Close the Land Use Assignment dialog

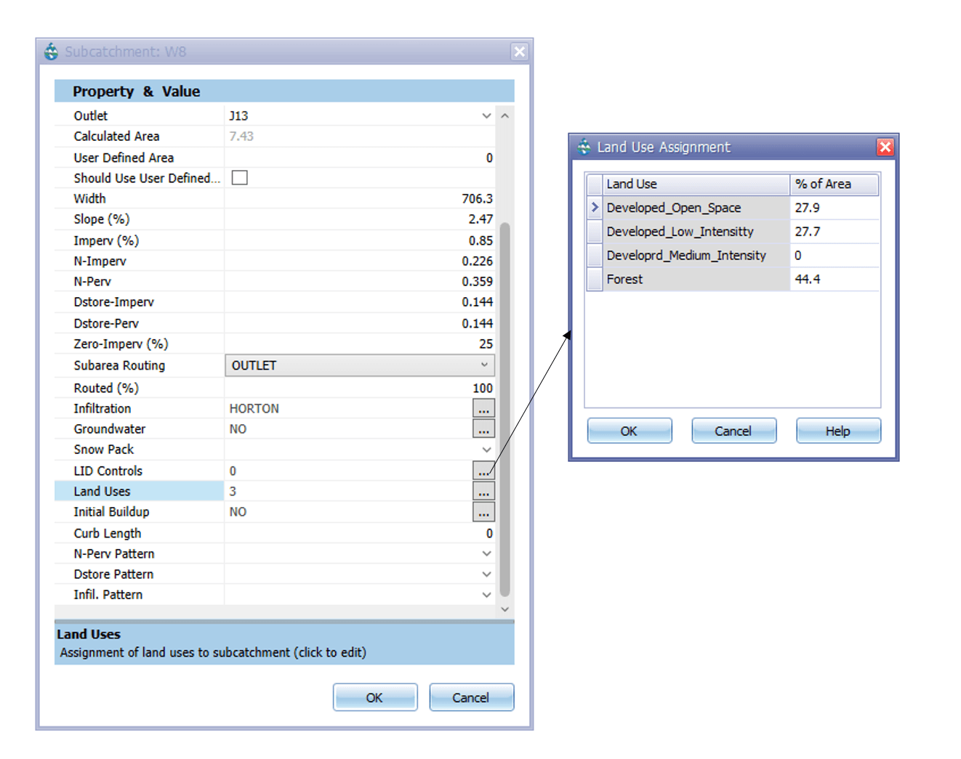point(885,147)
